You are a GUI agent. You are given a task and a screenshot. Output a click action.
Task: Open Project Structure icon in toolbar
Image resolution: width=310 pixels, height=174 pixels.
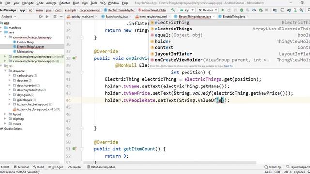275,10
